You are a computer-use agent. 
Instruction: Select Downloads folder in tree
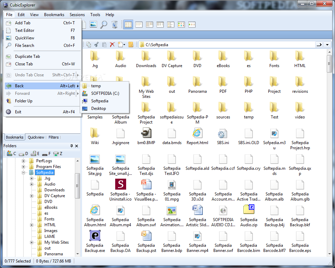click(54, 190)
